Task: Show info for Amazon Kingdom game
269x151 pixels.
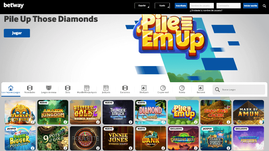Action: pyautogui.click(x=65, y=122)
